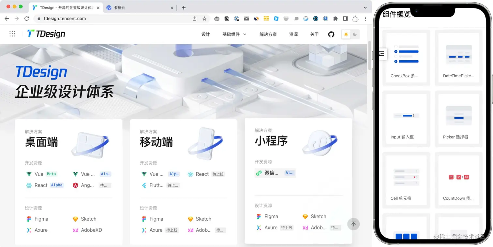Click the TDesign logo in the header
Image resolution: width=493 pixels, height=247 pixels.
point(46,34)
